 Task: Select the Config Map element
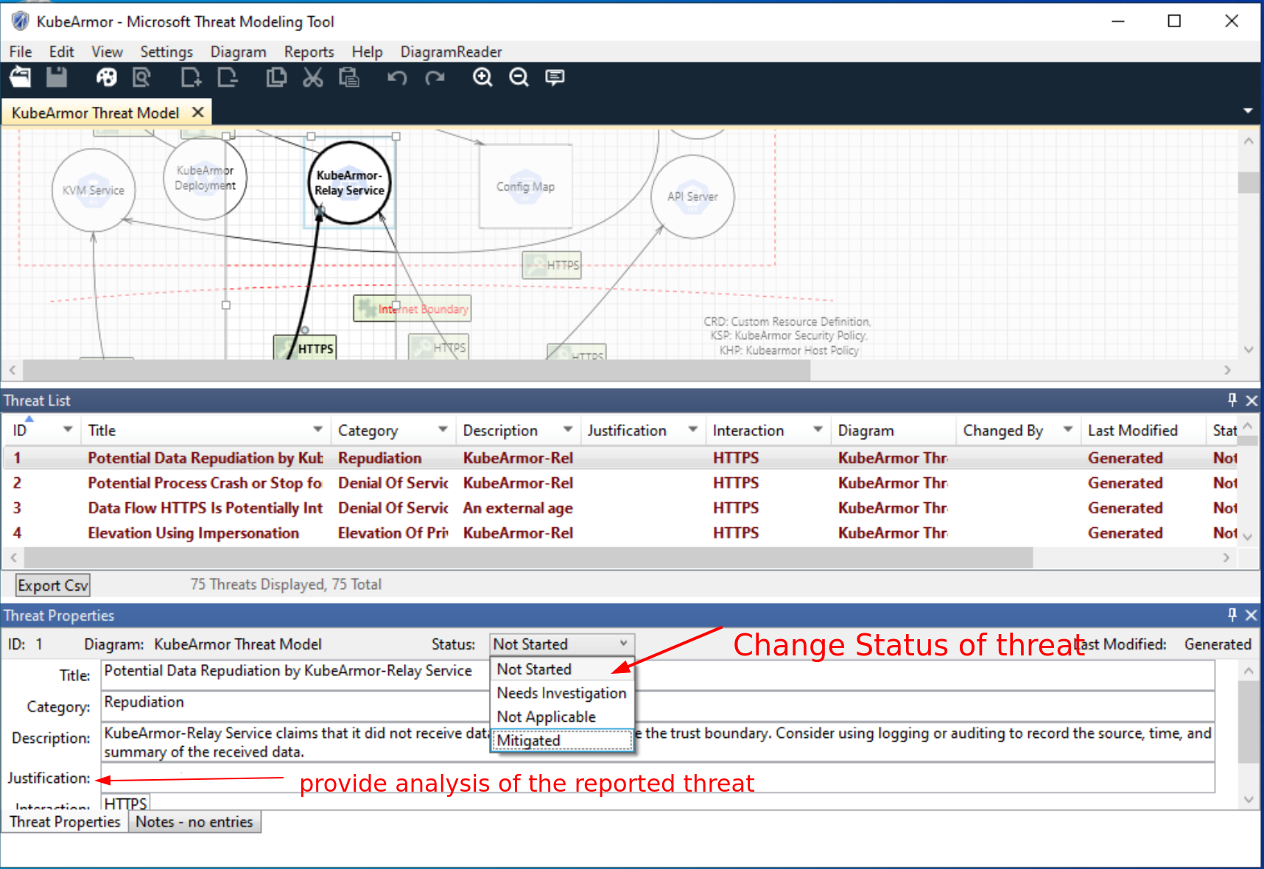[x=526, y=186]
